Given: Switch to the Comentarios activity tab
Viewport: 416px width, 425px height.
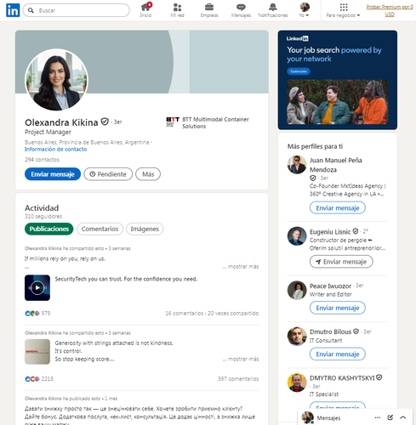Looking at the screenshot, I should tap(100, 229).
